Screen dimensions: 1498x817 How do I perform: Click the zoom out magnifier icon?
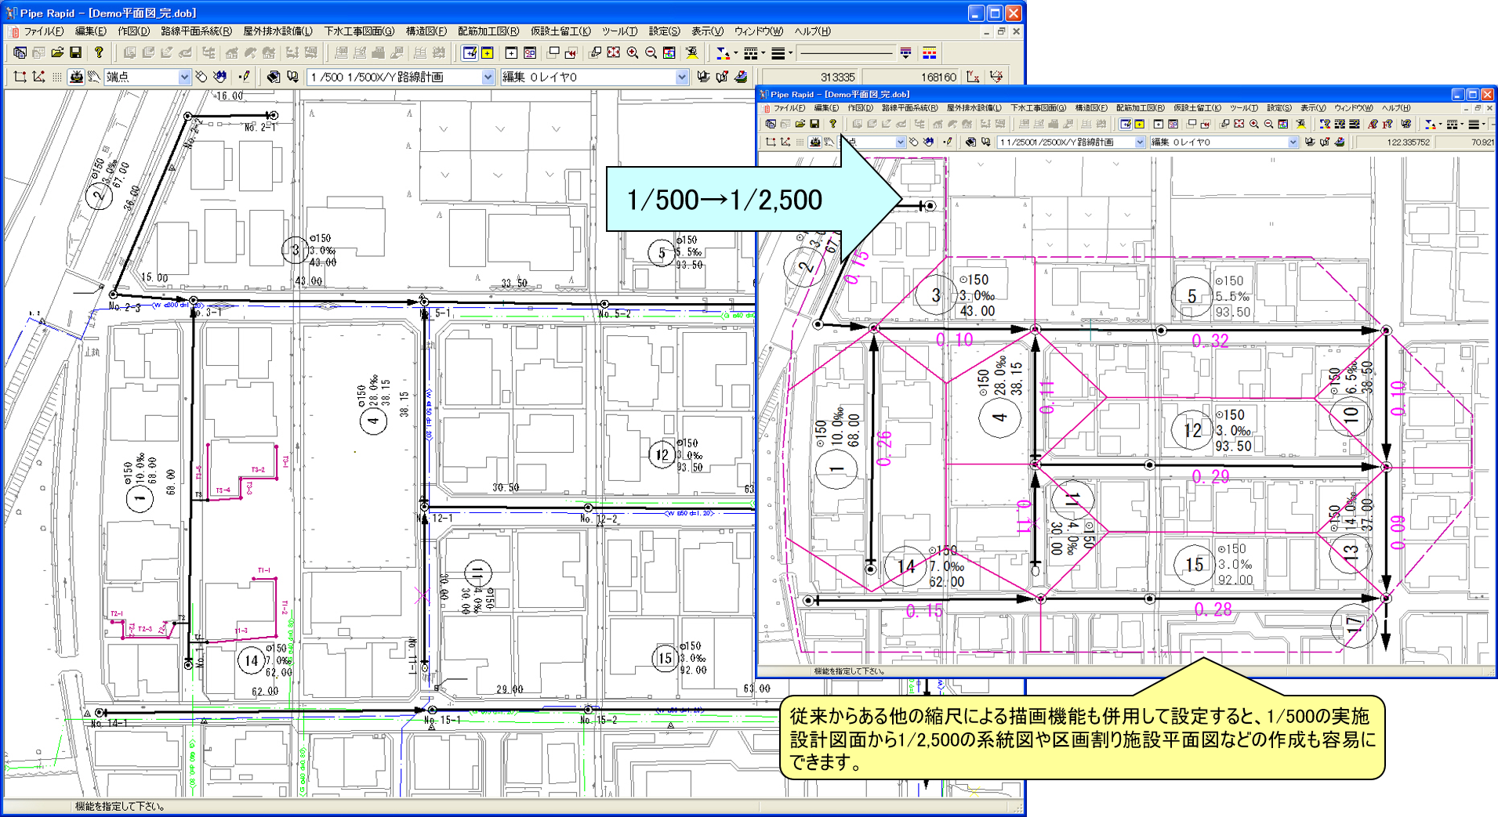coord(651,52)
